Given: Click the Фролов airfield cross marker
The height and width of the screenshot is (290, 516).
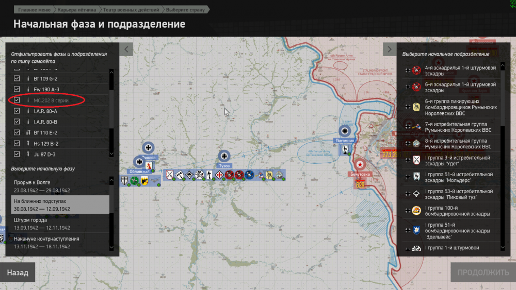Looking at the screenshot, I should 149,148.
